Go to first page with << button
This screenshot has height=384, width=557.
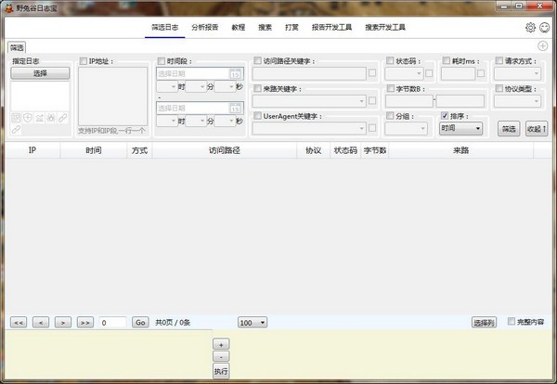coord(19,322)
